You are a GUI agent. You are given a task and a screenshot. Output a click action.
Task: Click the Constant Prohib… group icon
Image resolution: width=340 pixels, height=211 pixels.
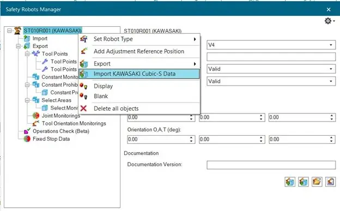(x=36, y=85)
